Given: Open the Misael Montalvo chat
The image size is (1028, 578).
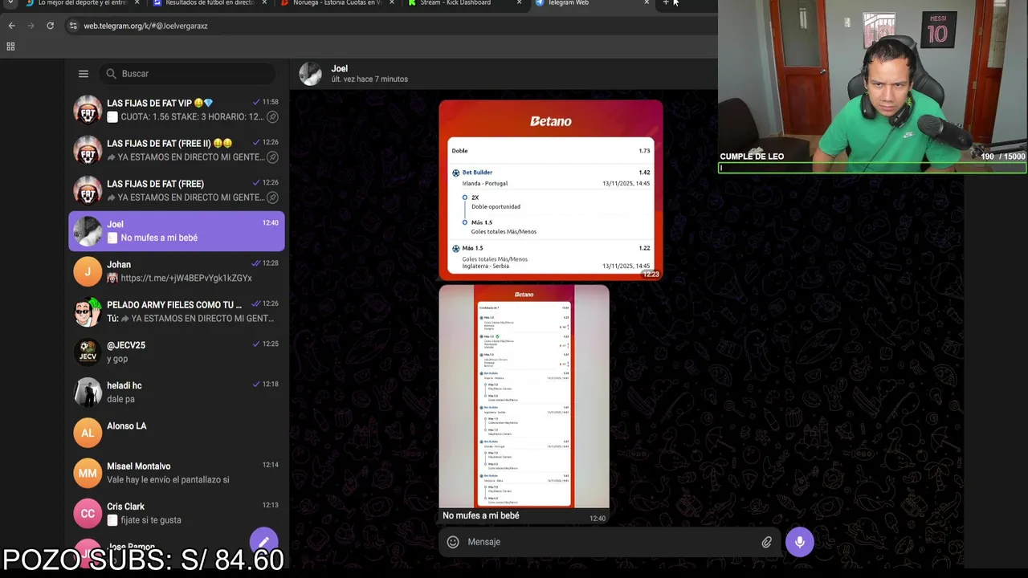Looking at the screenshot, I should click(x=177, y=473).
